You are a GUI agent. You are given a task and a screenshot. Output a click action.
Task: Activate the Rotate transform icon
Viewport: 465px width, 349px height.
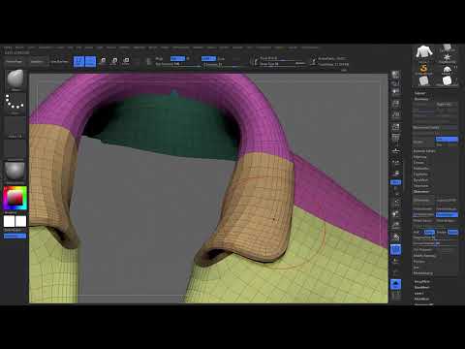tap(126, 61)
